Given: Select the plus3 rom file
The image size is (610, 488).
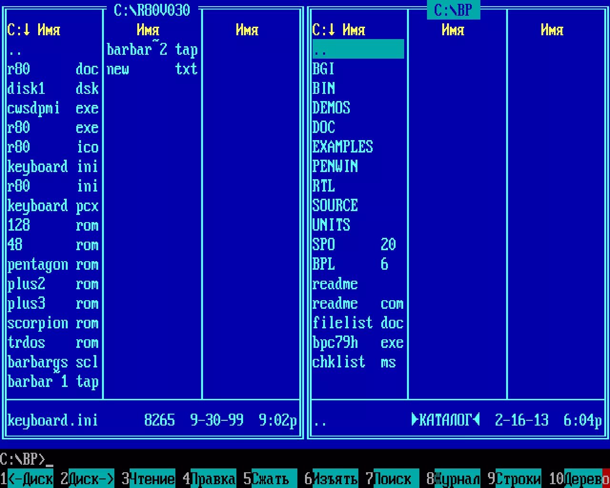Looking at the screenshot, I should [53, 304].
